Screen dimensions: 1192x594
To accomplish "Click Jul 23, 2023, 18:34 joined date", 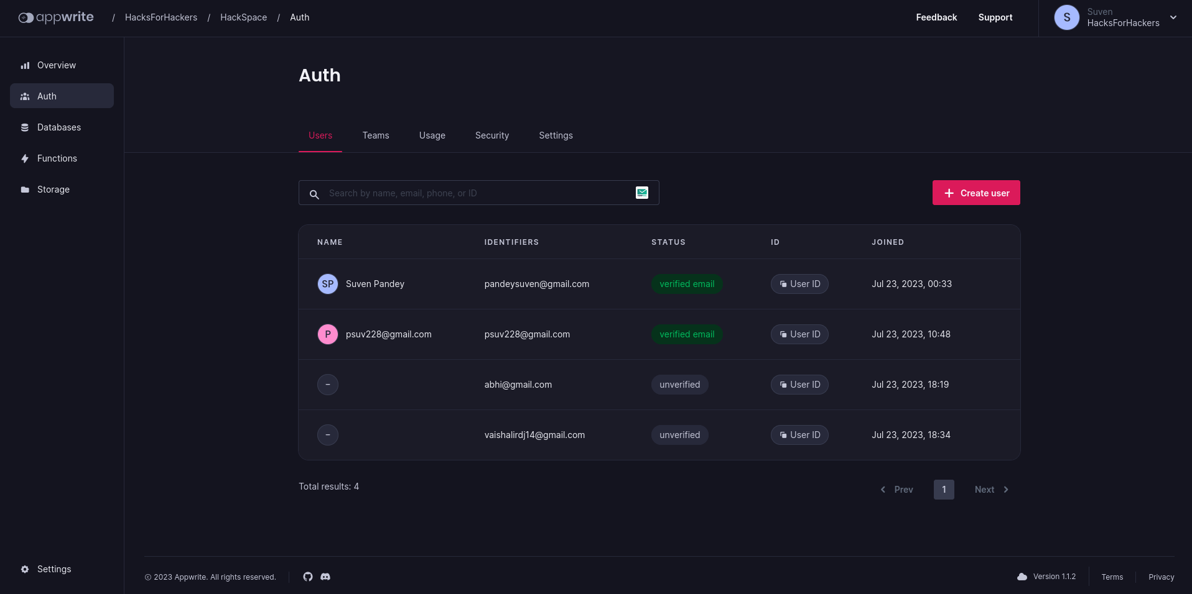I will [911, 435].
